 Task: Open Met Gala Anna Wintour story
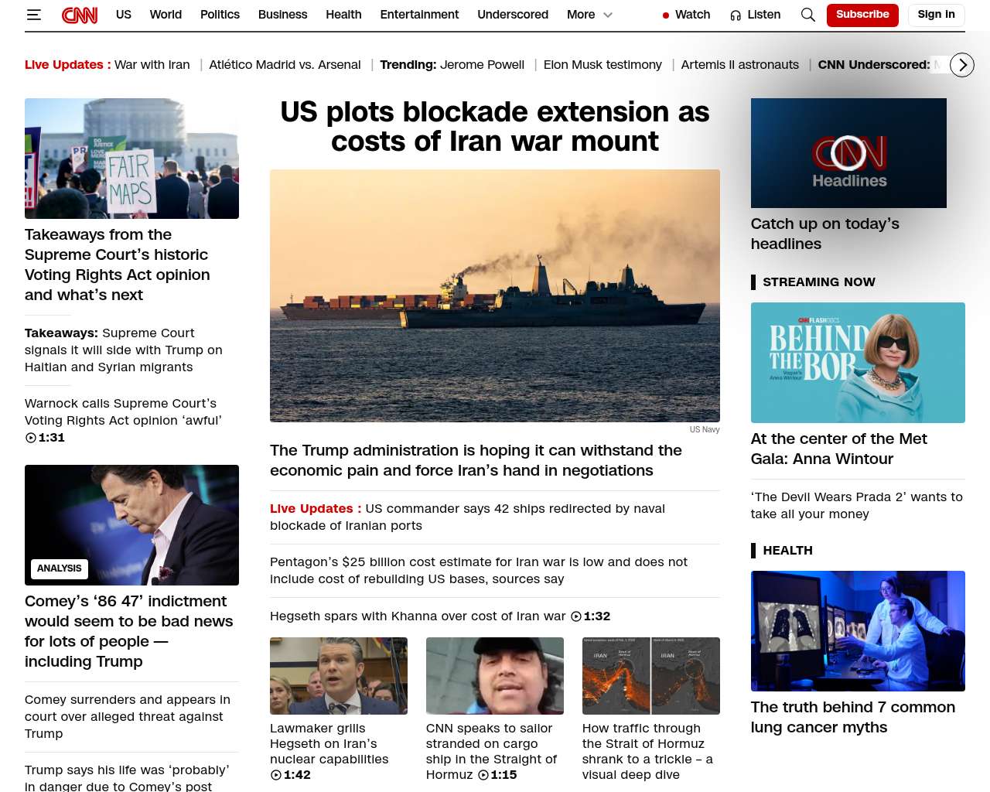point(839,449)
